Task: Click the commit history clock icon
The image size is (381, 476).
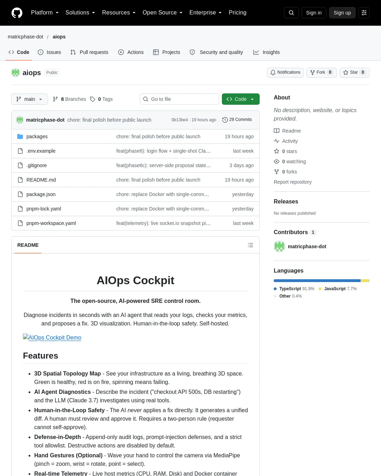Action: (x=225, y=120)
